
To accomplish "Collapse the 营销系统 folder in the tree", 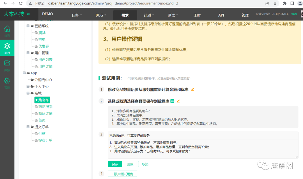I will (28, 26).
